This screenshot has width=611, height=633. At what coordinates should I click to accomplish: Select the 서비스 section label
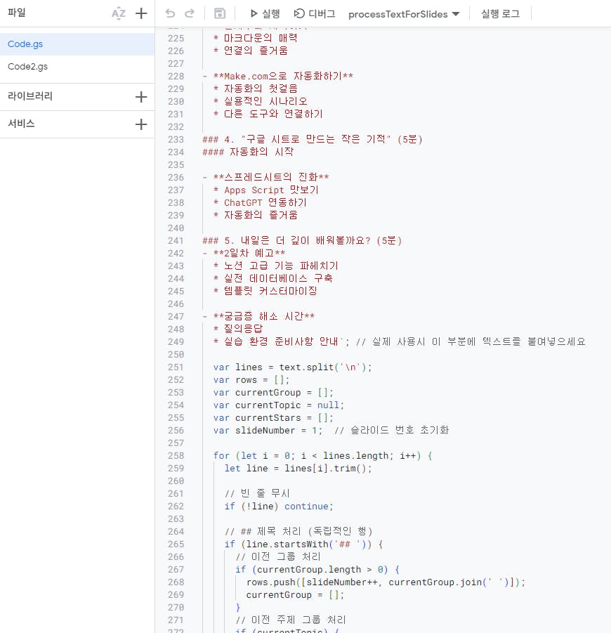pos(21,124)
